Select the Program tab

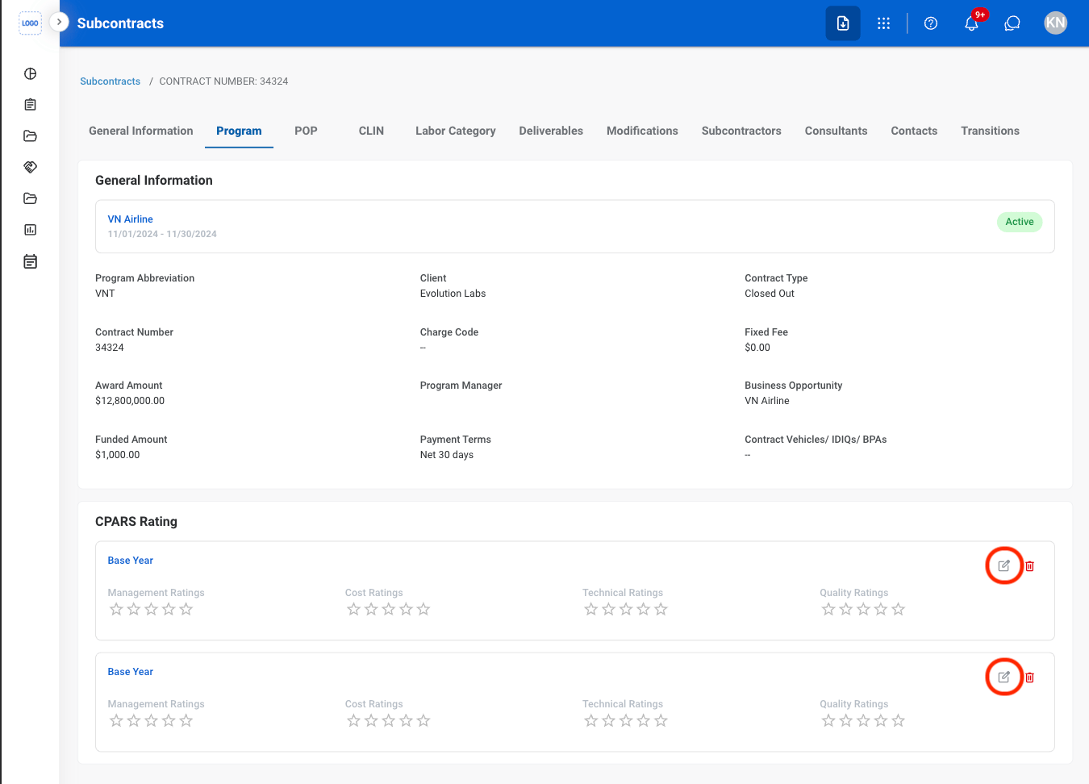(x=239, y=131)
